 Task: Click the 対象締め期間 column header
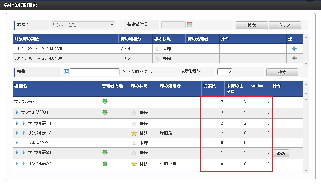[x=66, y=39]
